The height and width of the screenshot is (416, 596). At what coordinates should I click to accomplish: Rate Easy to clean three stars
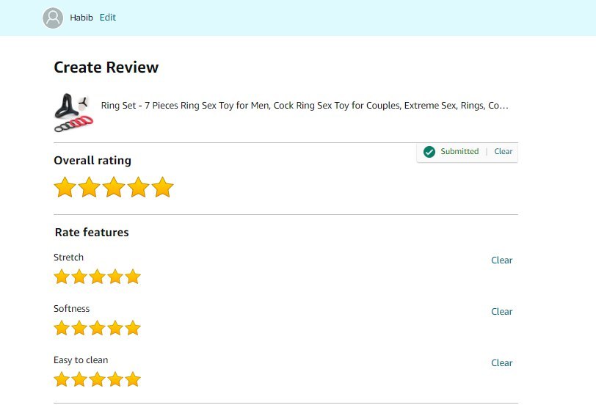tap(97, 379)
